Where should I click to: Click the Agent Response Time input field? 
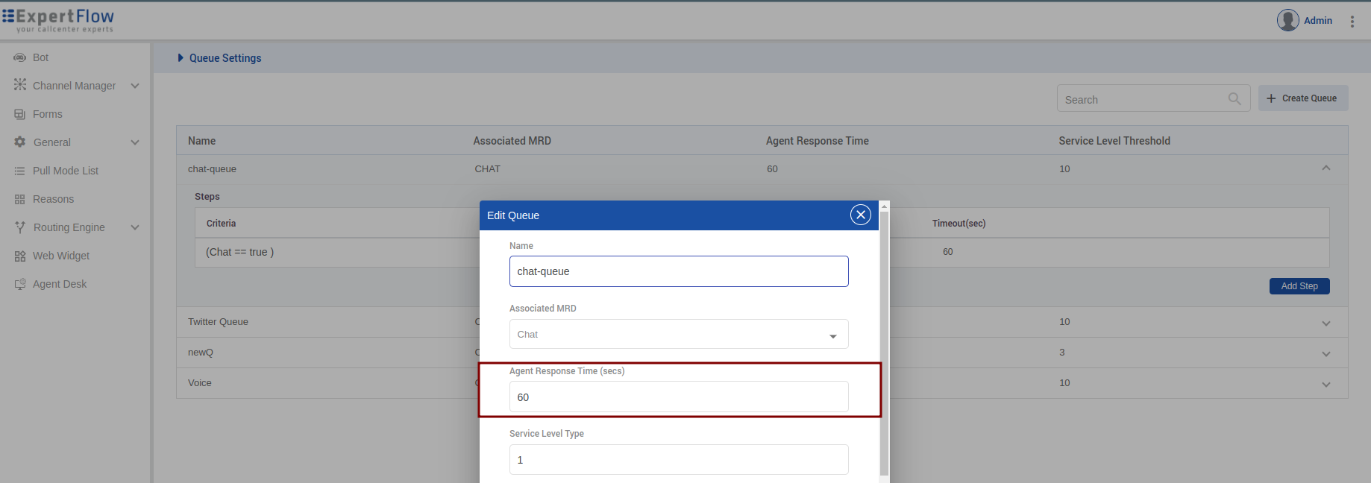click(x=678, y=397)
